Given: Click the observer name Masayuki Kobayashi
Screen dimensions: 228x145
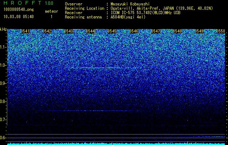Looking at the screenshot, I should tap(130, 4).
